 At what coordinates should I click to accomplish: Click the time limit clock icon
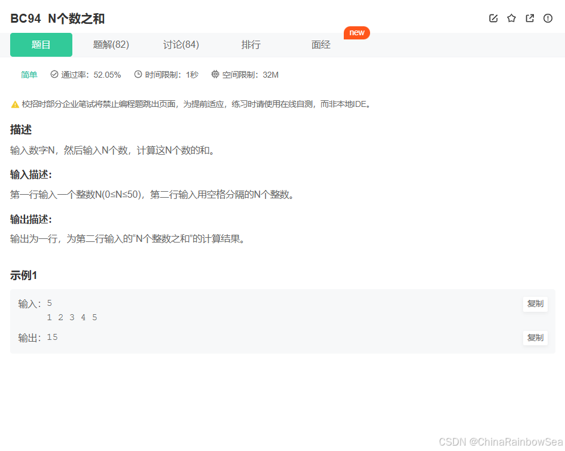(138, 75)
